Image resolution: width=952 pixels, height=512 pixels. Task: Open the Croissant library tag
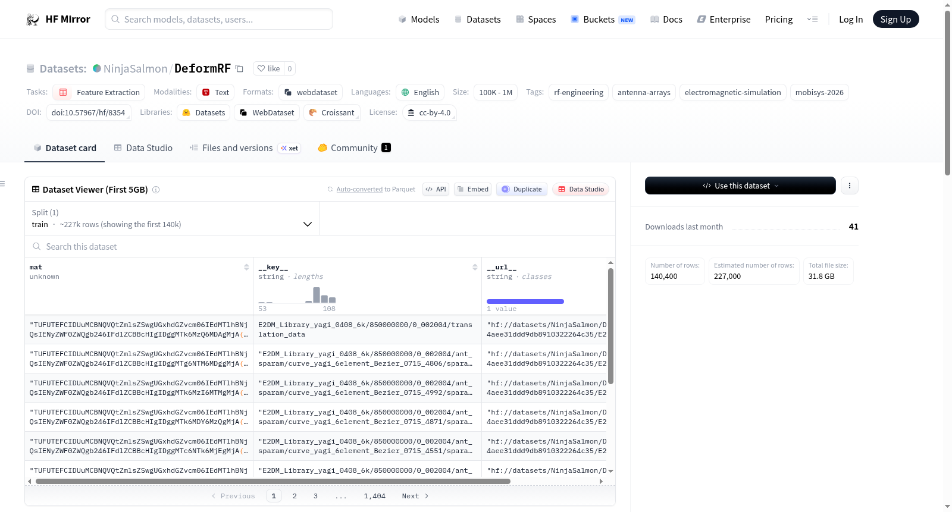point(332,112)
